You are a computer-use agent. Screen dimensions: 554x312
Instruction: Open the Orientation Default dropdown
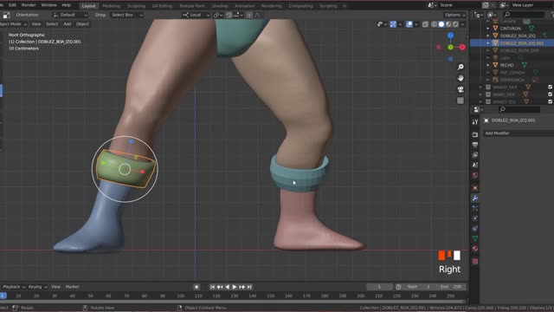[69, 15]
